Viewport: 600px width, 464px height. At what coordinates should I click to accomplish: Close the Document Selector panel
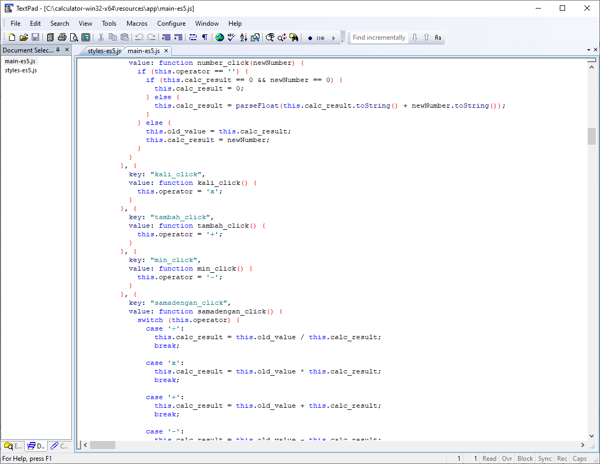pyautogui.click(x=67, y=50)
